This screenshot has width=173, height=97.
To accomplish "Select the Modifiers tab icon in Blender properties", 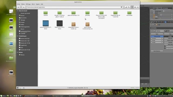I will (165, 22).
